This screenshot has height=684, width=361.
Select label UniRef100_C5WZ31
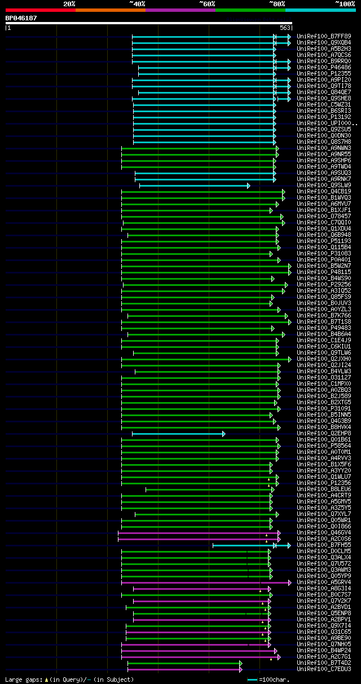pos(323,104)
